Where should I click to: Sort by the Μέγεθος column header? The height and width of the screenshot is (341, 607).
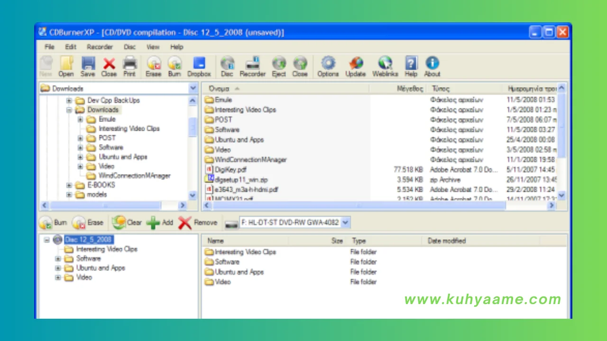397,89
